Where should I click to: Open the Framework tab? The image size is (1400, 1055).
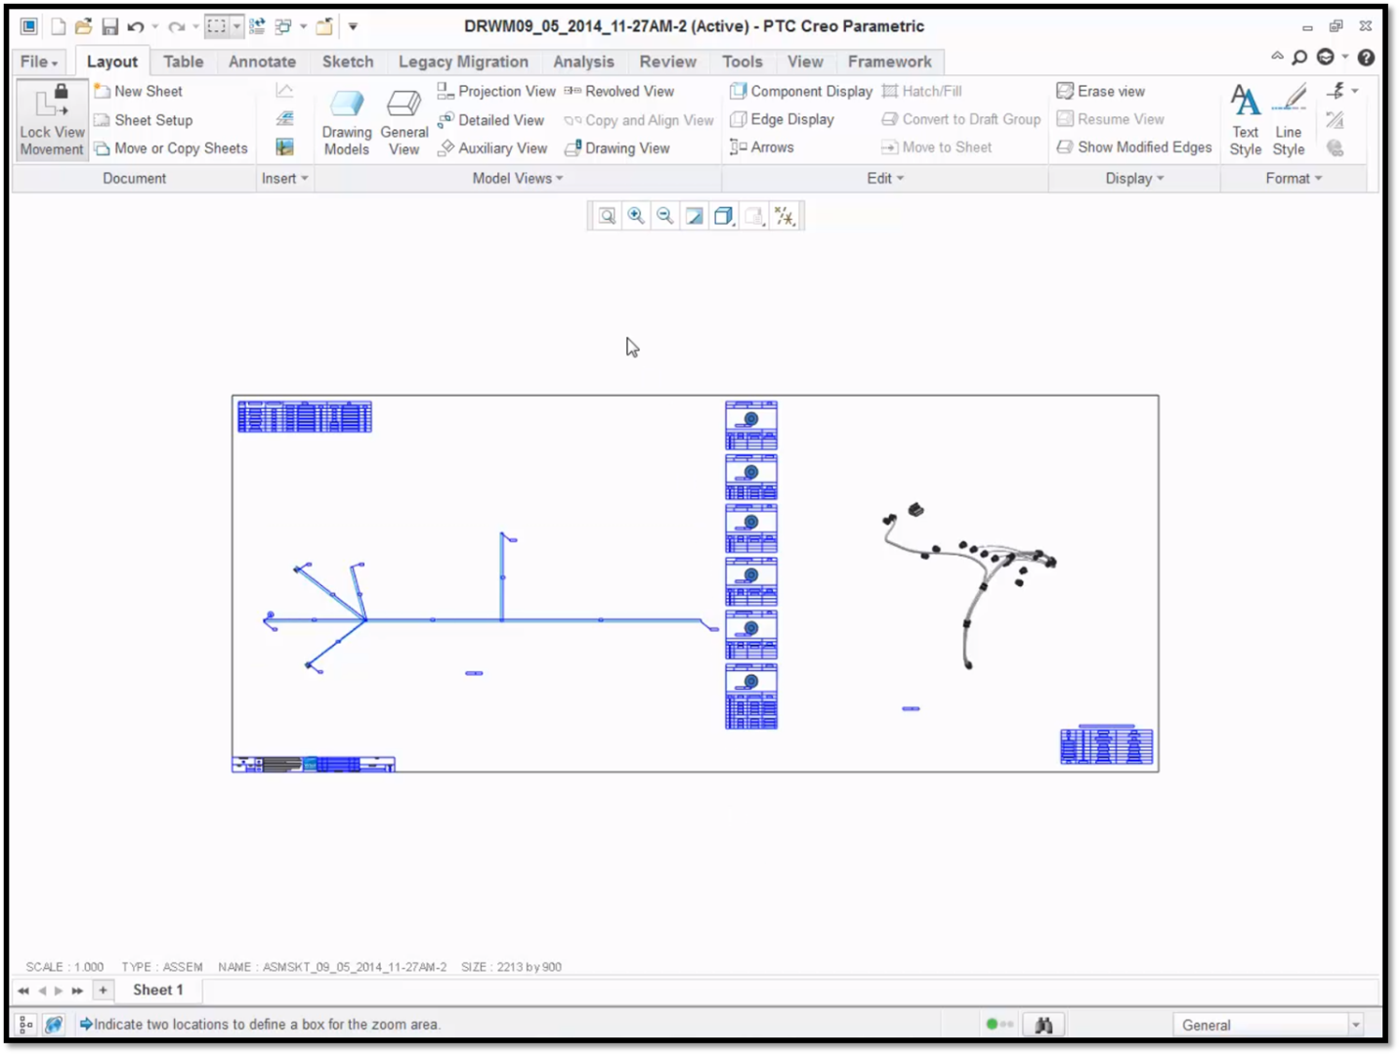pyautogui.click(x=890, y=62)
